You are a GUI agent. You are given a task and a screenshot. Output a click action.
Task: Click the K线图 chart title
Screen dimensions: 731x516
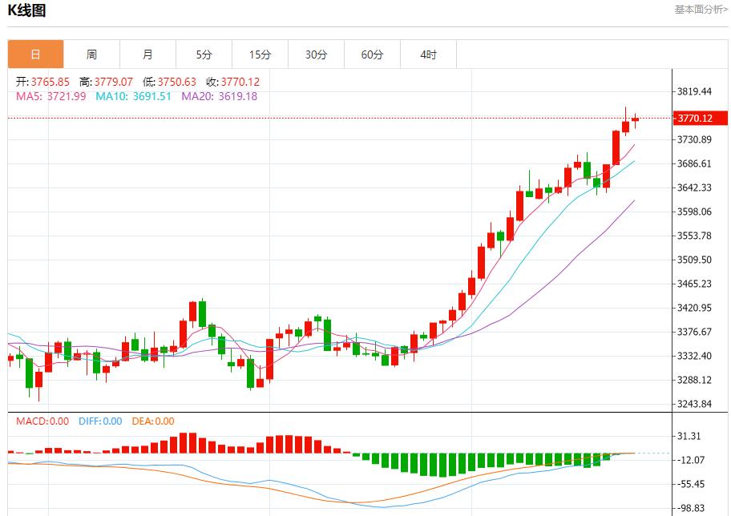click(x=25, y=10)
